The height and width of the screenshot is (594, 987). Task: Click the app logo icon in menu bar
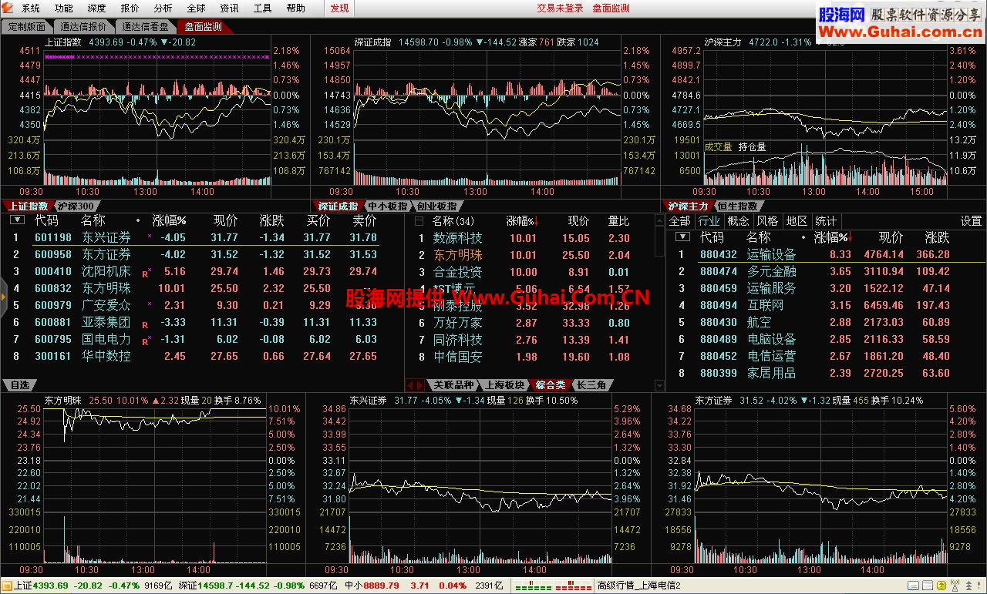point(8,8)
